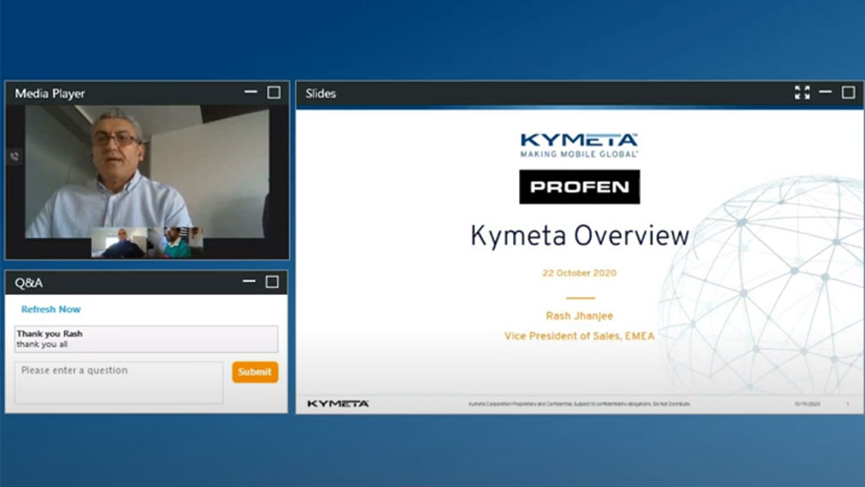Click the Slides panel title

point(321,93)
